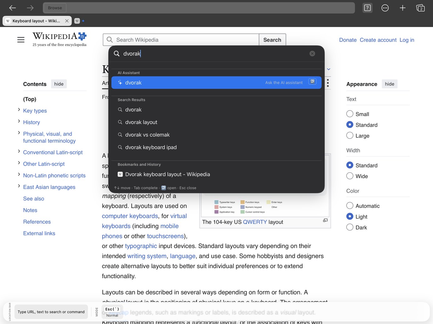Viewport: 433px width, 324px height.
Task: Click the Wikipedia Search button
Action: click(x=272, y=40)
